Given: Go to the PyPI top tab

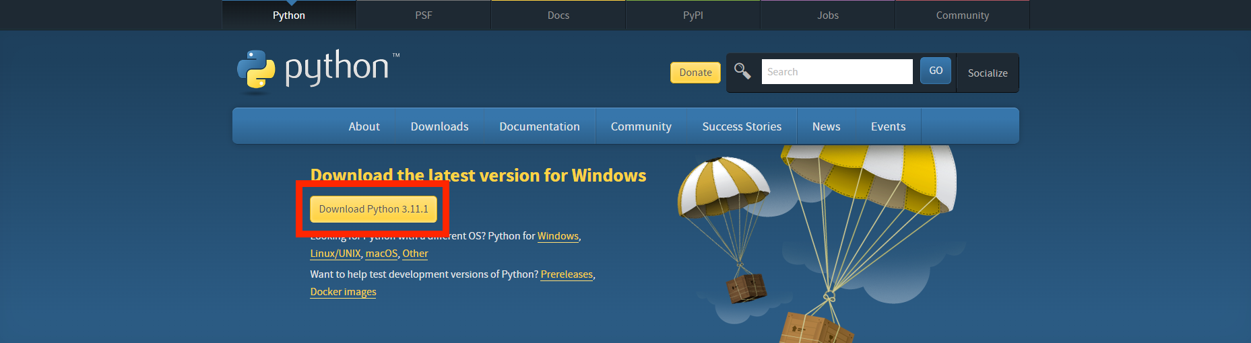Looking at the screenshot, I should [x=693, y=15].
